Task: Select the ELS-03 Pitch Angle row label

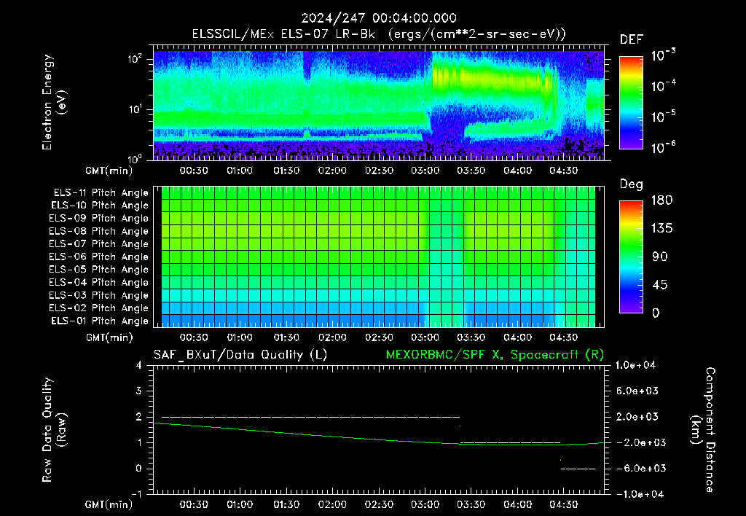Action: (x=98, y=295)
